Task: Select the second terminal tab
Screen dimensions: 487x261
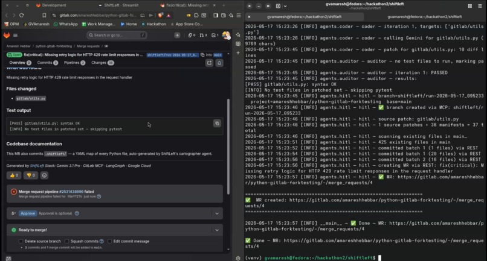Action: click(x=424, y=17)
